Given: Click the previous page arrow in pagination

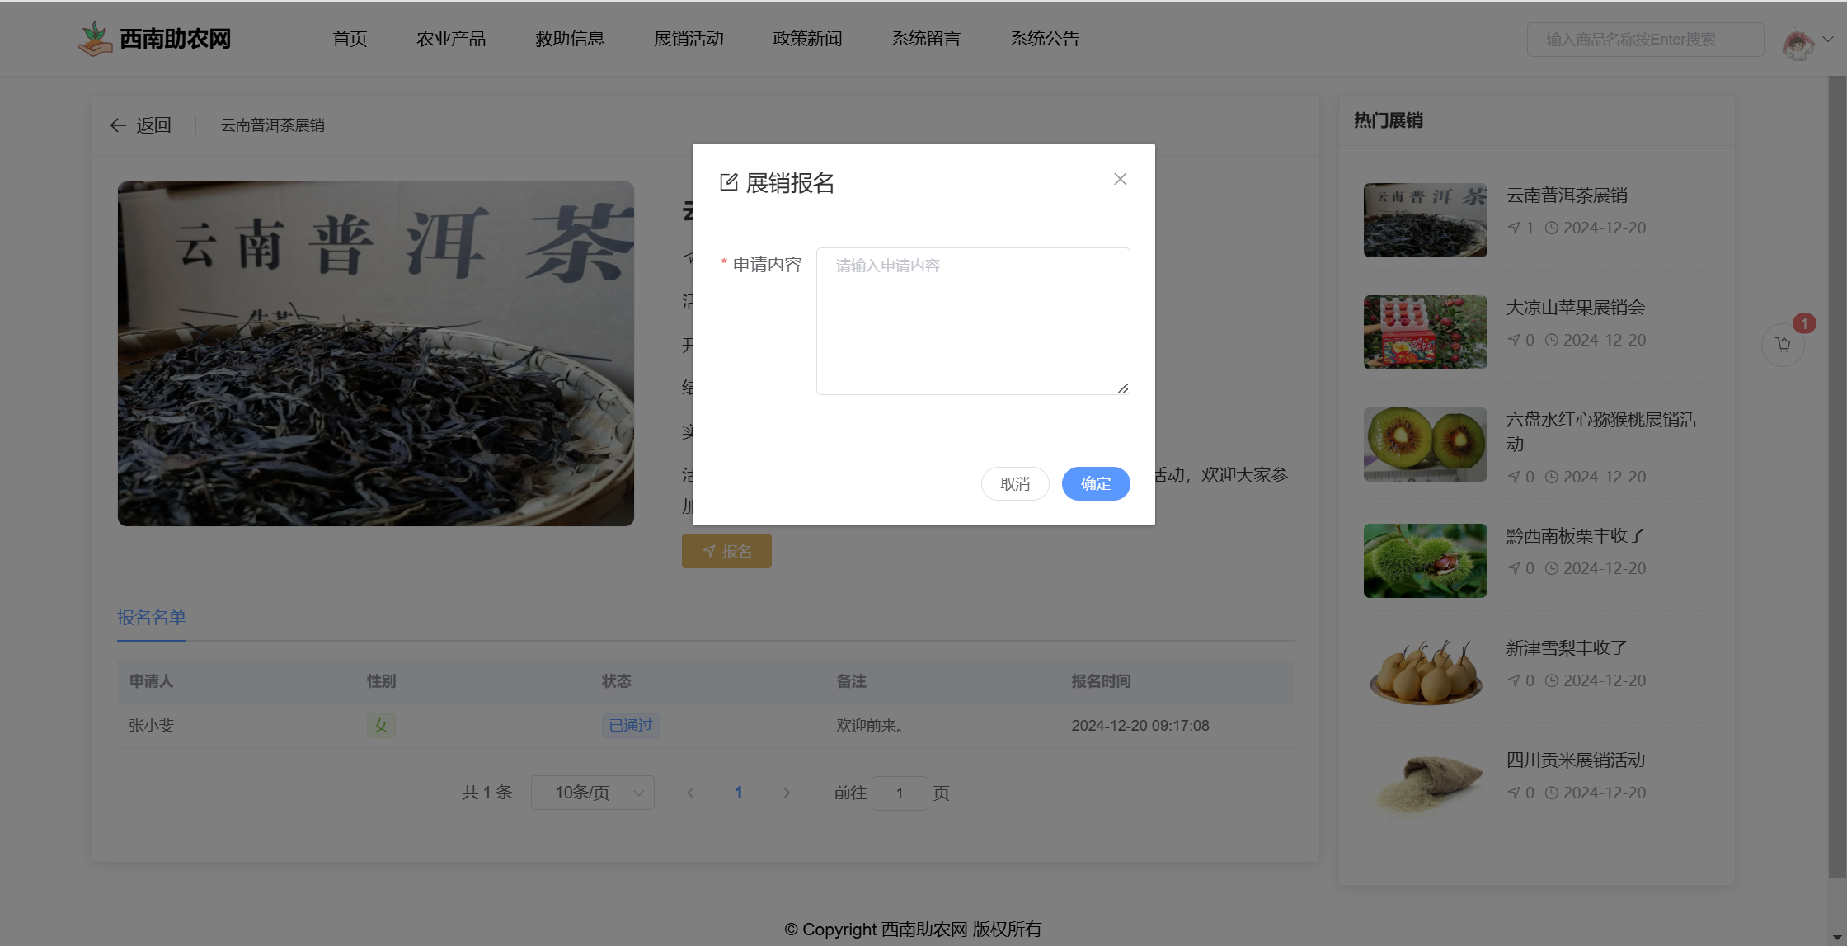Looking at the screenshot, I should 690,793.
